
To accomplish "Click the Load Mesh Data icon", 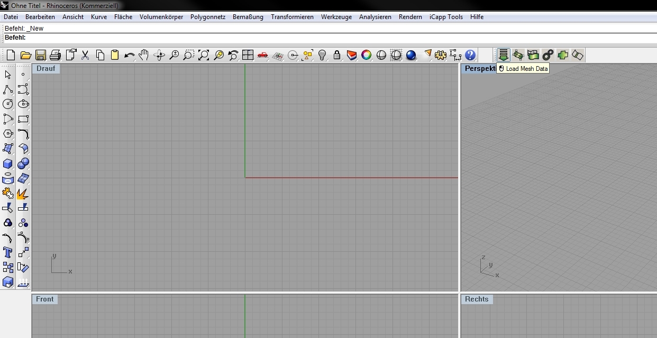I will (x=503, y=55).
